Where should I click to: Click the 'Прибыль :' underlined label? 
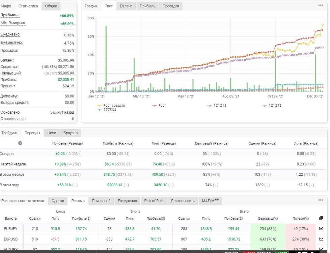click(x=10, y=15)
